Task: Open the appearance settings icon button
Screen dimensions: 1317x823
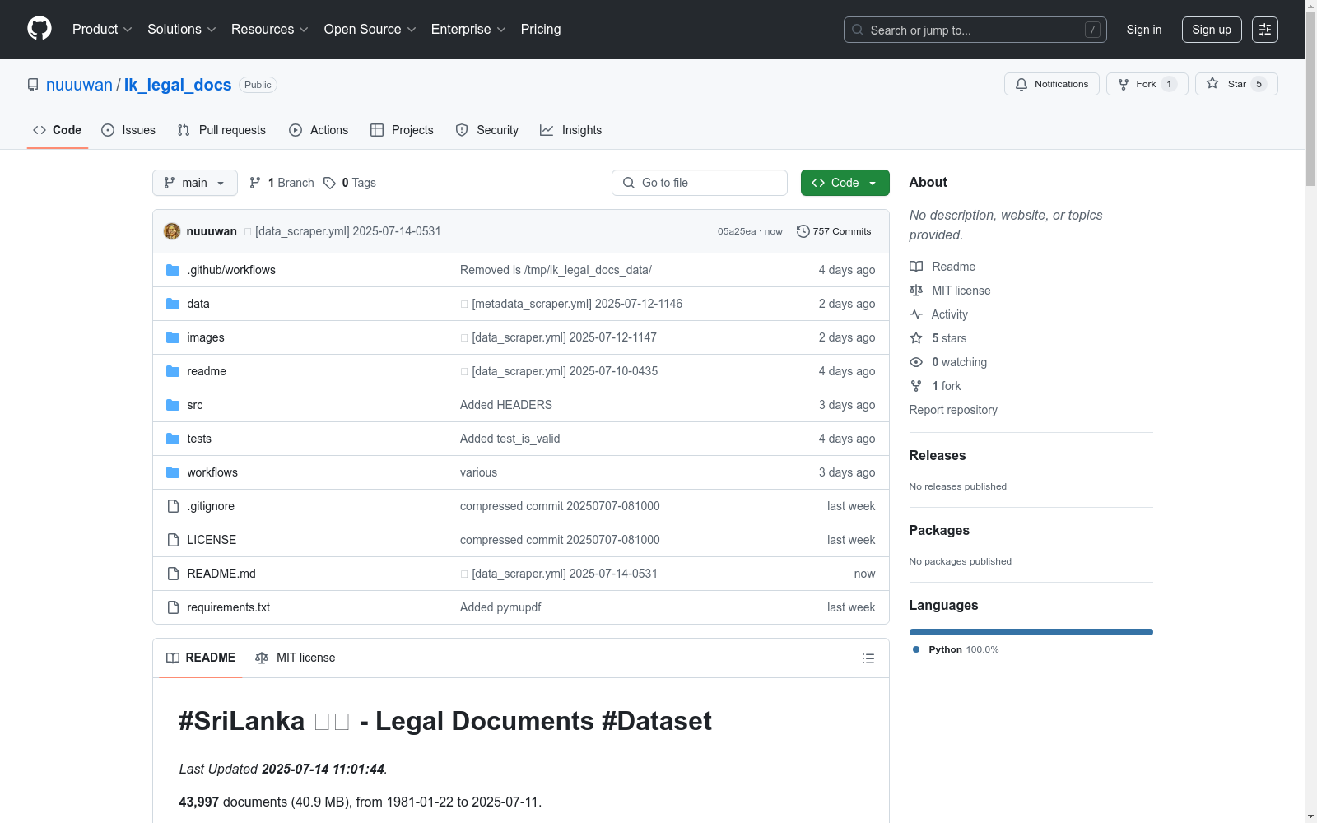Action: (x=1265, y=30)
